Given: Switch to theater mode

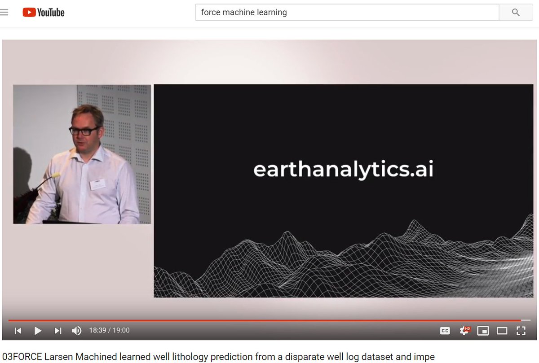Looking at the screenshot, I should (x=502, y=331).
